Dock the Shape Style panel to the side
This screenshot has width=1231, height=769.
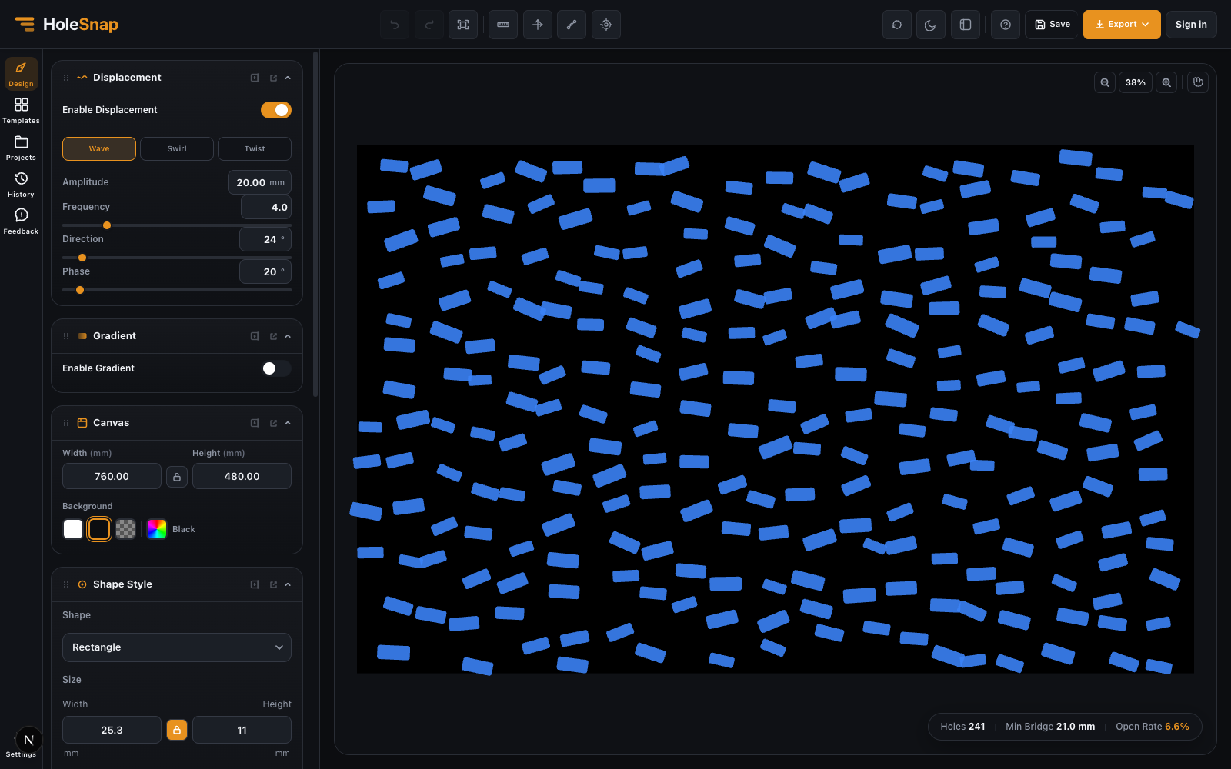[x=255, y=584]
